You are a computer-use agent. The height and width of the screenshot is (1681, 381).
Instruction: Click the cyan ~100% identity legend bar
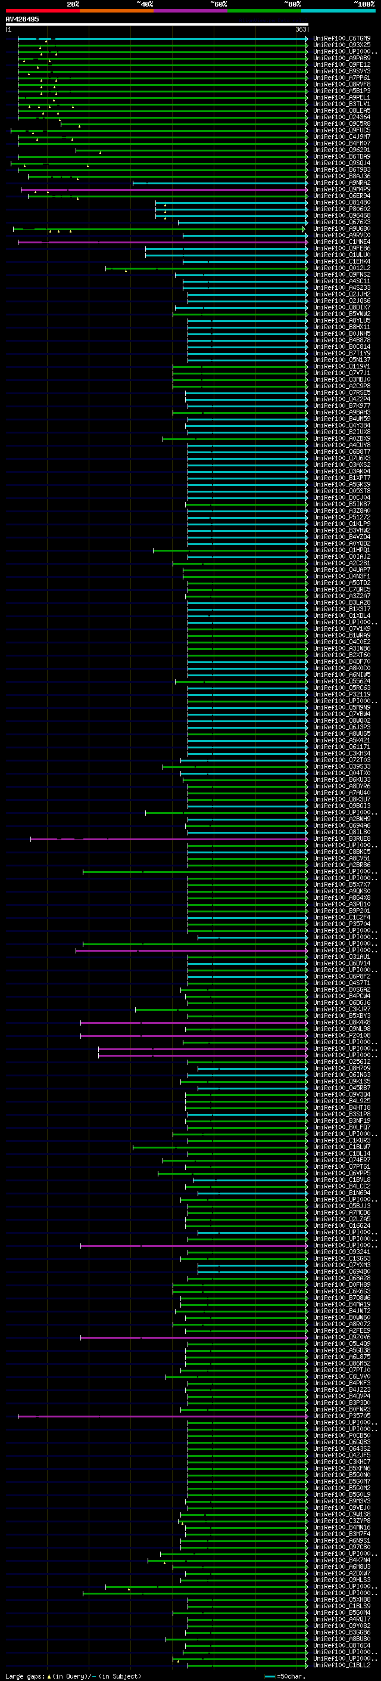point(338,11)
